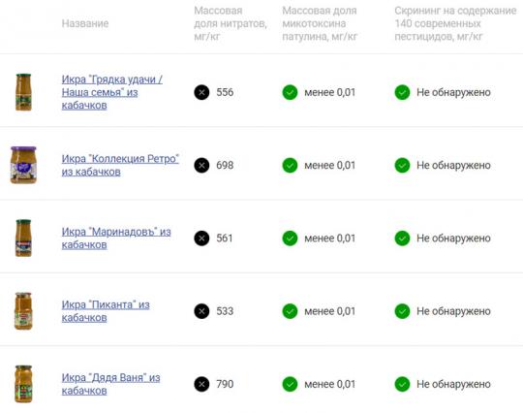The image size is (523, 413).
Task: Click the black X icon beside 533
Action: [201, 311]
